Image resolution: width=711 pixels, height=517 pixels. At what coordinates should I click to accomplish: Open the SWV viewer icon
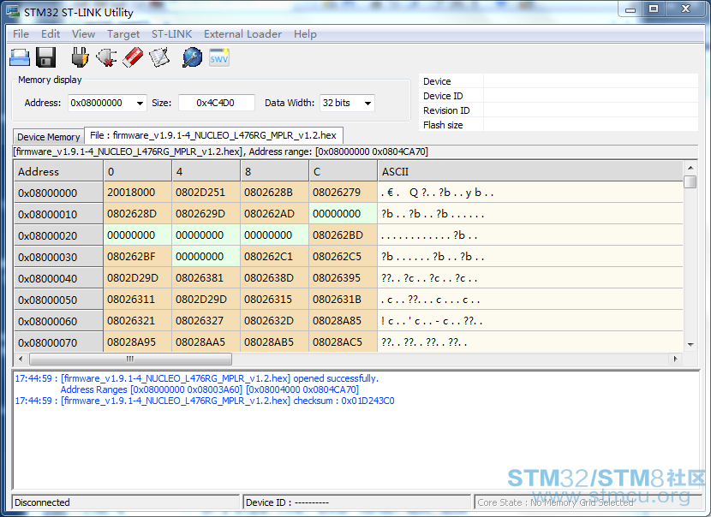coord(219,57)
